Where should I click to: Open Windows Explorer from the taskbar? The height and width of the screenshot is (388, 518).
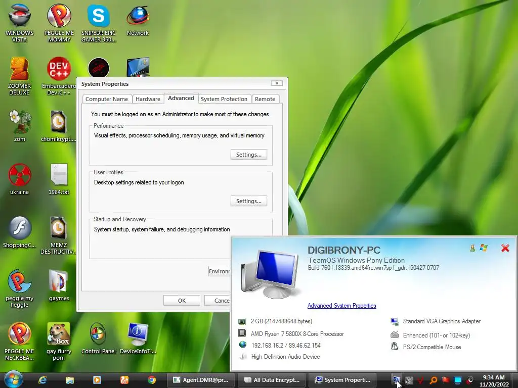tap(70, 380)
